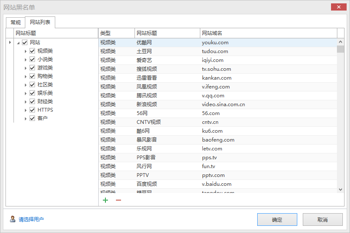Click the 网站 tree label
The height and width of the screenshot is (233, 350).
click(x=35, y=43)
